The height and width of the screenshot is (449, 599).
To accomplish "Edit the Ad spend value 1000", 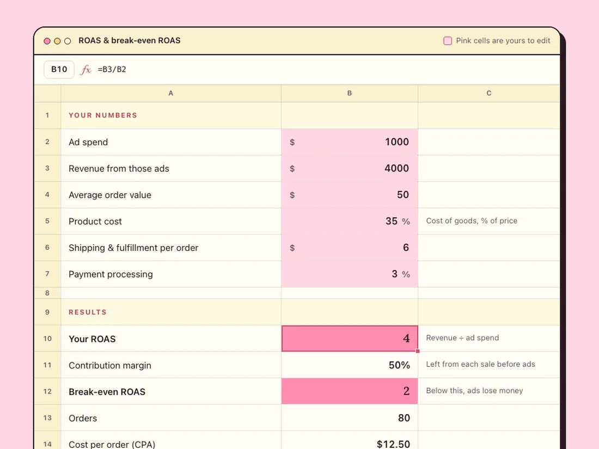I will click(x=350, y=142).
